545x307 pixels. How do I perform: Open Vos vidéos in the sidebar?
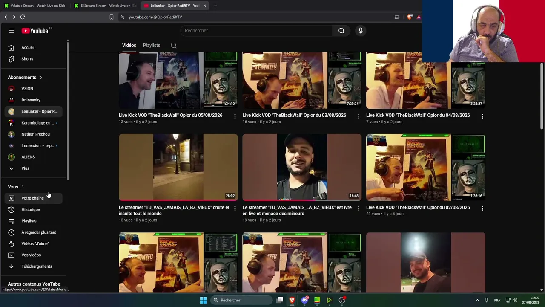coord(34,255)
